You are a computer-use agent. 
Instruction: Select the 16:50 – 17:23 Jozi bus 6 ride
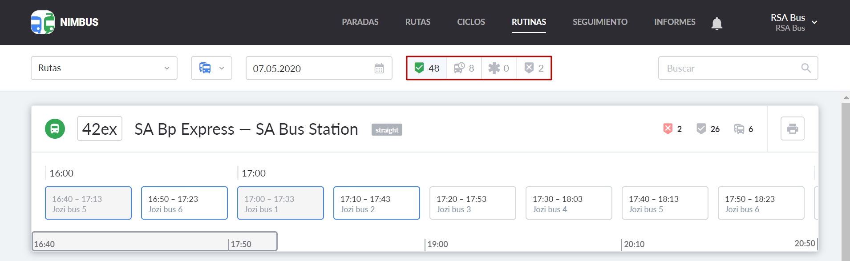tap(184, 203)
